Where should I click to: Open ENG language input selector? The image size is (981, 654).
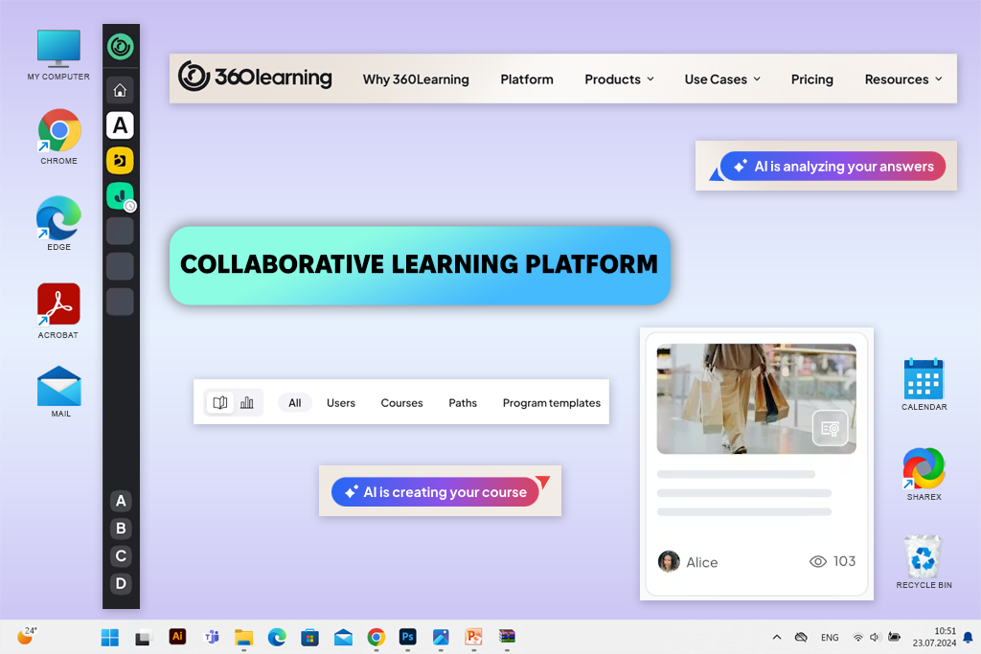tap(830, 637)
